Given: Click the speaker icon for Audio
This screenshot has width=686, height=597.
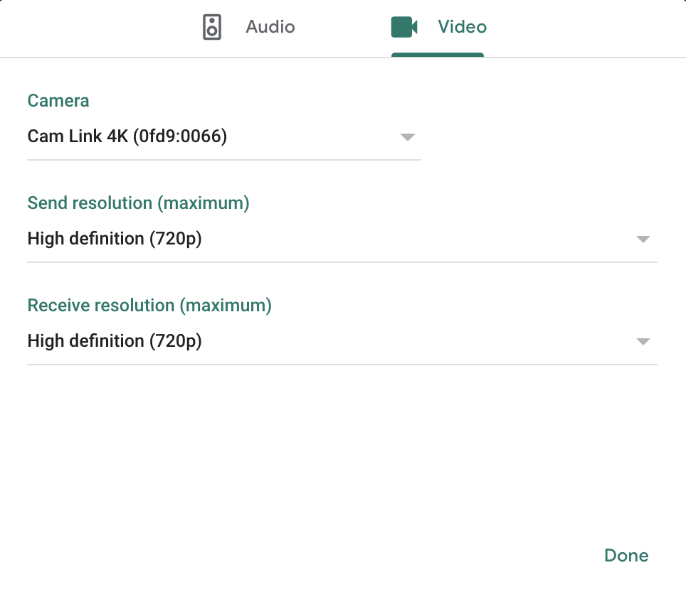Looking at the screenshot, I should (212, 27).
